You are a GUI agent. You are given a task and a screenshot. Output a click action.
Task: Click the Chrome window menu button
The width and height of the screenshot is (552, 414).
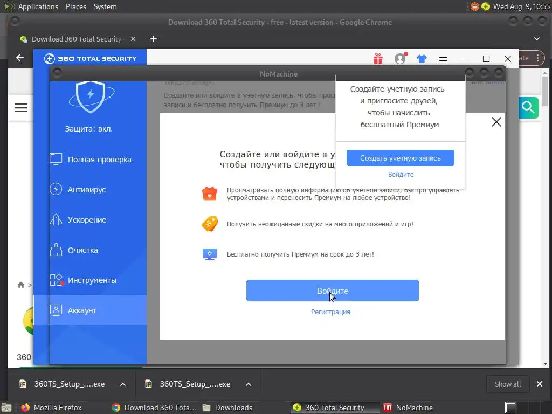[x=15, y=21]
